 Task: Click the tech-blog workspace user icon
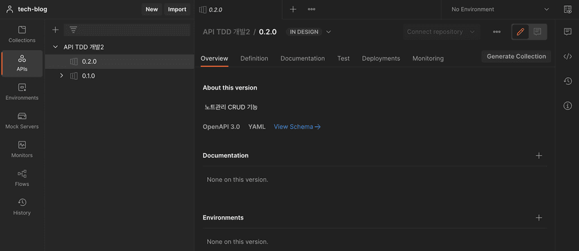[x=10, y=9]
